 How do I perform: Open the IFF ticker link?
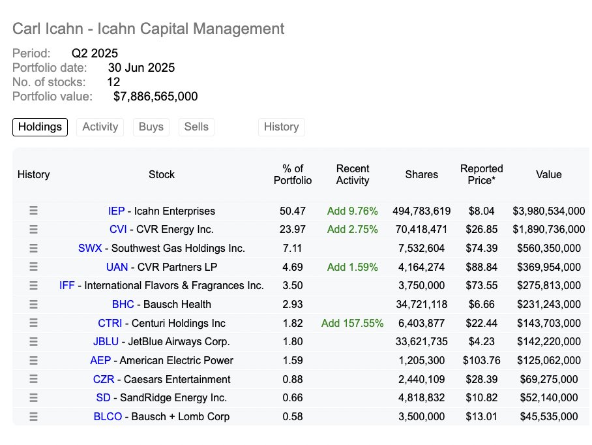(x=67, y=286)
